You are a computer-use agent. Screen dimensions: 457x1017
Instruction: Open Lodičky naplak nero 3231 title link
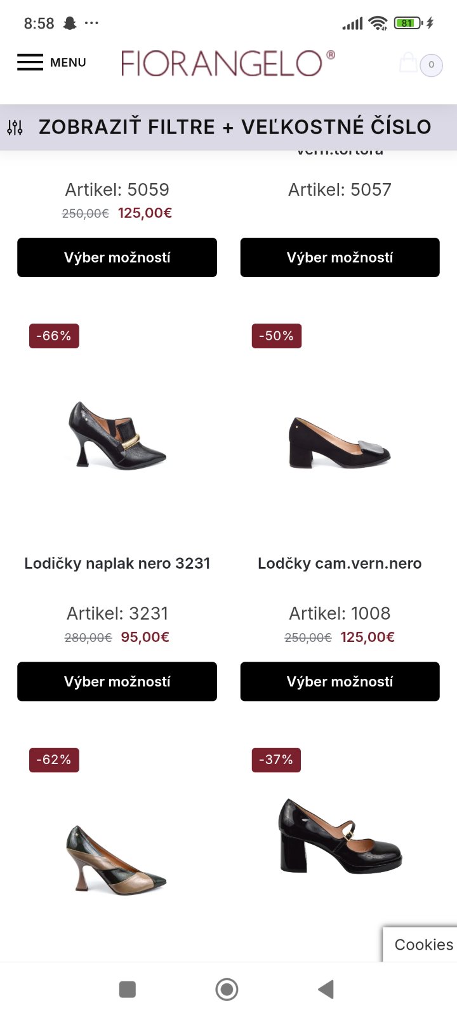pyautogui.click(x=117, y=563)
